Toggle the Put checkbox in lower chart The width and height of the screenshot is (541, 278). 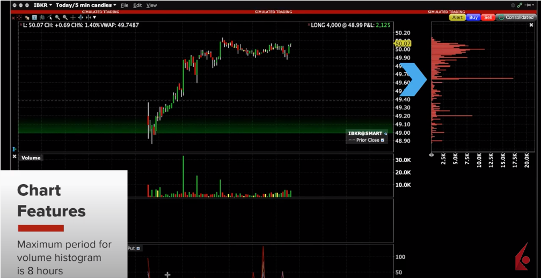(138, 248)
